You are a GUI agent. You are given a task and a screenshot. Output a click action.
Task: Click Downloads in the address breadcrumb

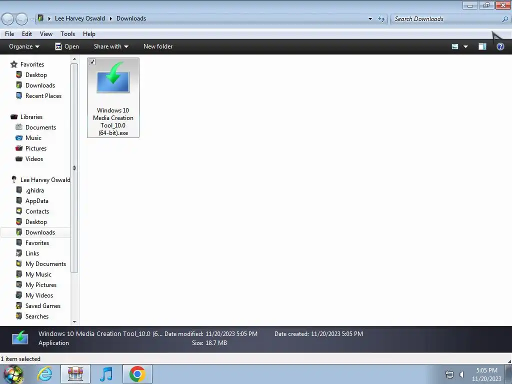point(131,18)
